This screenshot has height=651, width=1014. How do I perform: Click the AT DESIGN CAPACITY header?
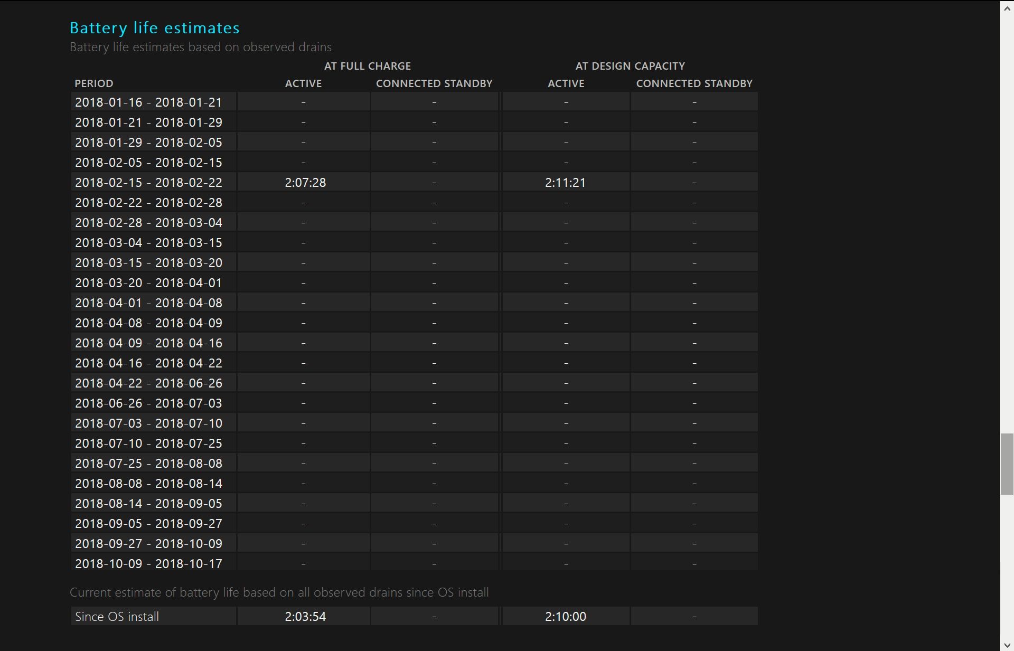pyautogui.click(x=630, y=66)
